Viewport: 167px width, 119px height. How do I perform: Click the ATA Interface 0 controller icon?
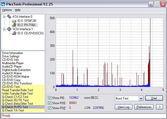coord(9,17)
